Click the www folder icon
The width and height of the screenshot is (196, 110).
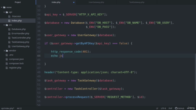point(4,7)
